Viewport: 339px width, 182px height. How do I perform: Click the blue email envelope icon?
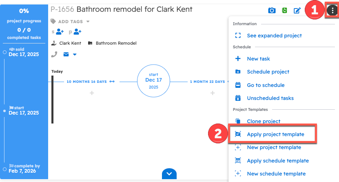pyautogui.click(x=66, y=54)
